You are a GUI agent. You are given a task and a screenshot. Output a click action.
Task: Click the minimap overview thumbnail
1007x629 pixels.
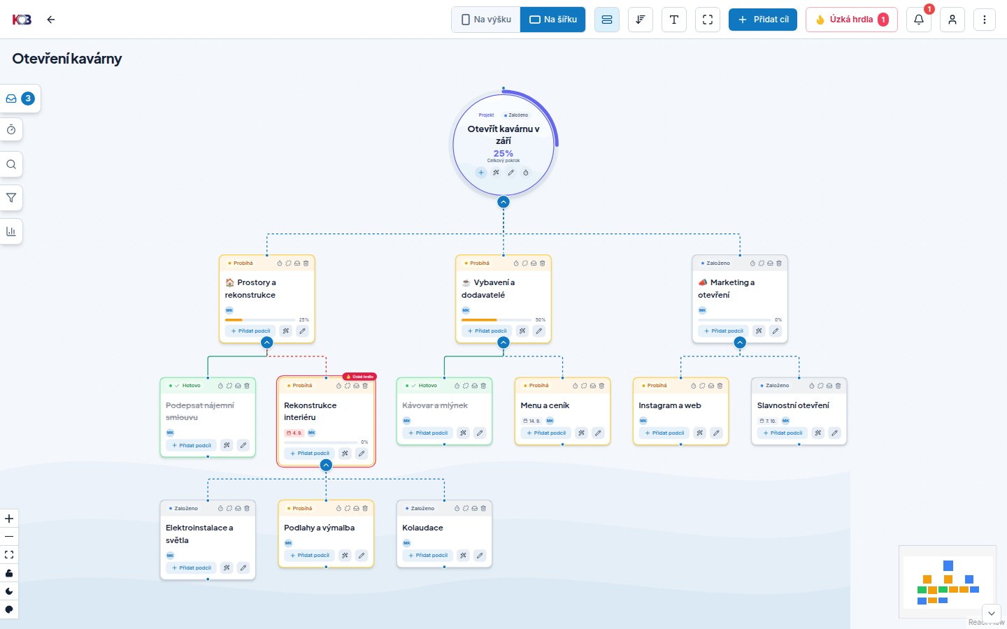[948, 581]
